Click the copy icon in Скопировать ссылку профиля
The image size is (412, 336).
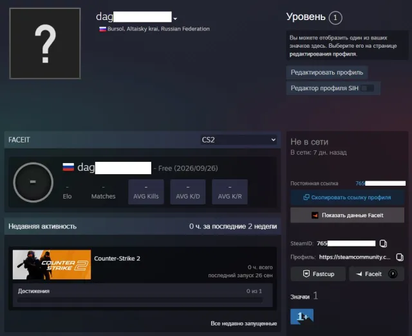coord(306,197)
